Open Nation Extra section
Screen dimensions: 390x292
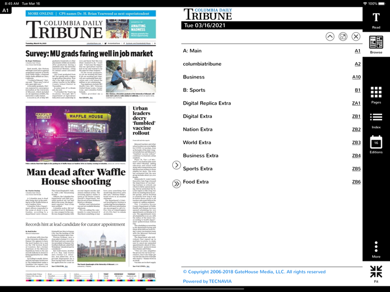coord(197,130)
